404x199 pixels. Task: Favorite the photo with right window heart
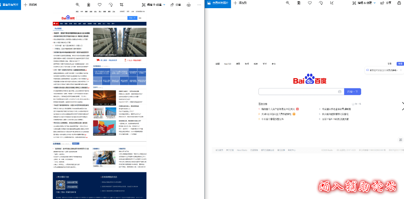click(310, 3)
